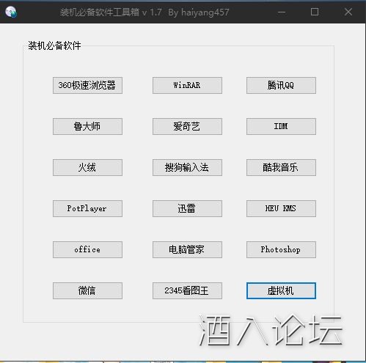Open the 酷我音乐 button
The width and height of the screenshot is (366, 363).
(x=281, y=167)
